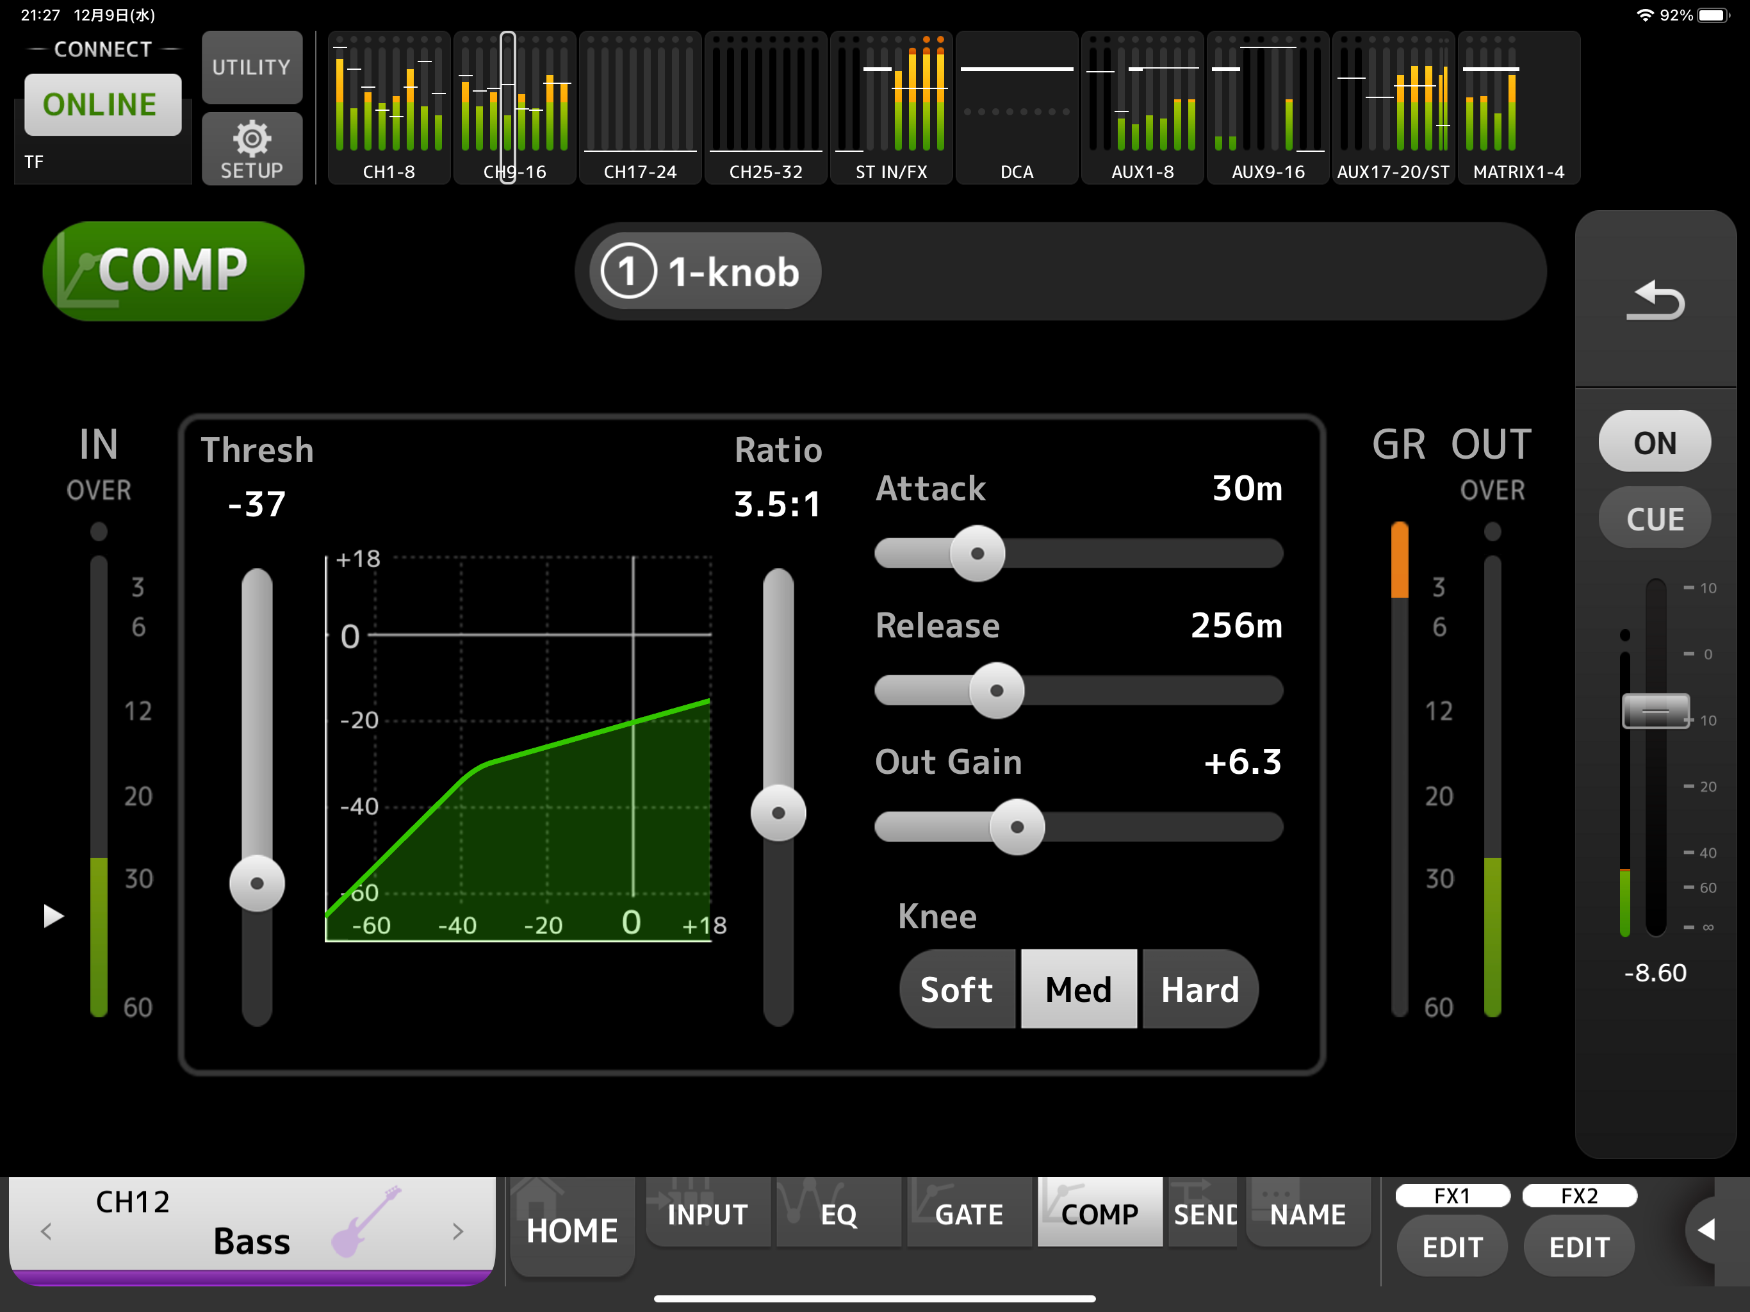Go to next channel with right chevron
This screenshot has width=1750, height=1312.
coord(458,1231)
